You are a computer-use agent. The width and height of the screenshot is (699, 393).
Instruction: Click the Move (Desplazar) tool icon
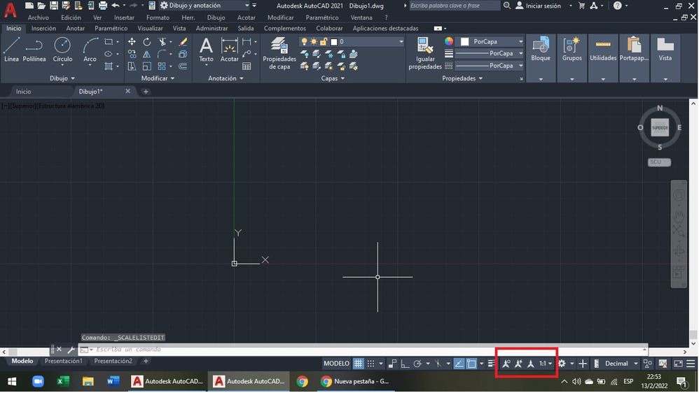[x=132, y=42]
